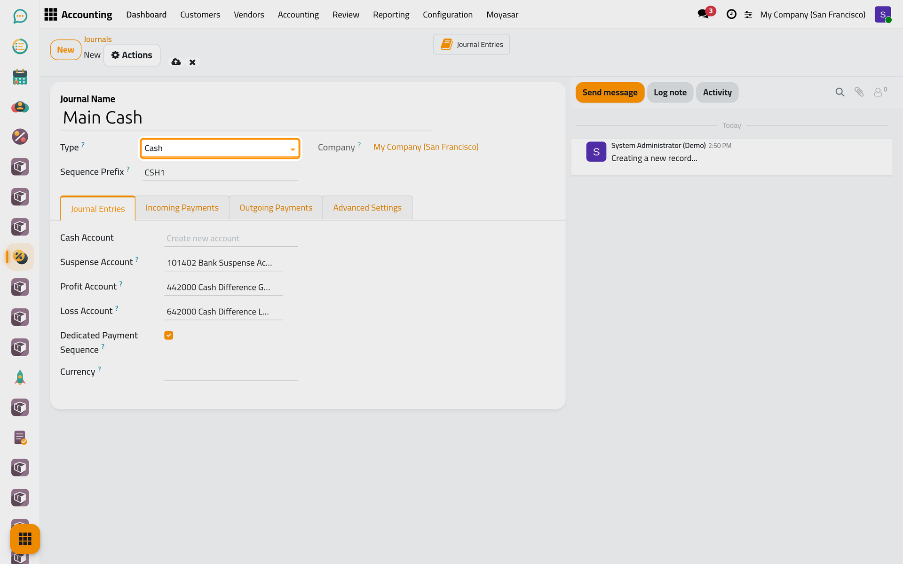The image size is (903, 564).
Task: Open the Configuration menu
Action: point(447,15)
